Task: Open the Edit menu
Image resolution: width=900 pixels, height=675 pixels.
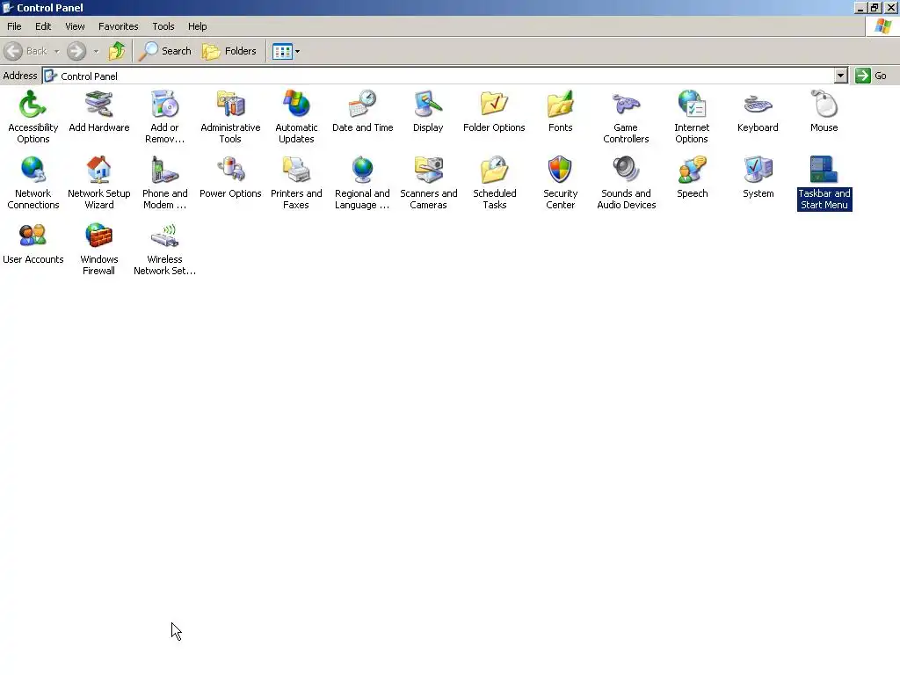Action: (x=43, y=26)
